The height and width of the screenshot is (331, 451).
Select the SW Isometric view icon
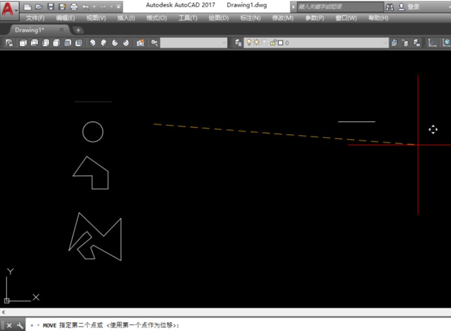[x=93, y=43]
